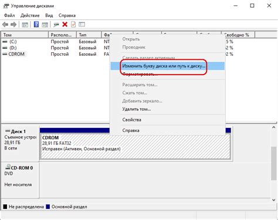Viewport: 278px width, 220px height.
Task: Click the Back arrow toolbar icon
Action: [x=5, y=25]
